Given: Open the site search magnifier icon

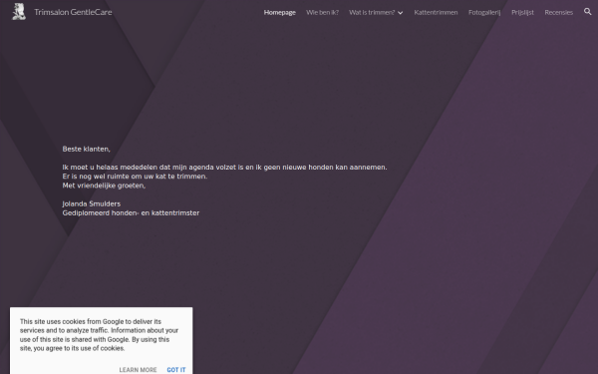Looking at the screenshot, I should pyautogui.click(x=588, y=11).
